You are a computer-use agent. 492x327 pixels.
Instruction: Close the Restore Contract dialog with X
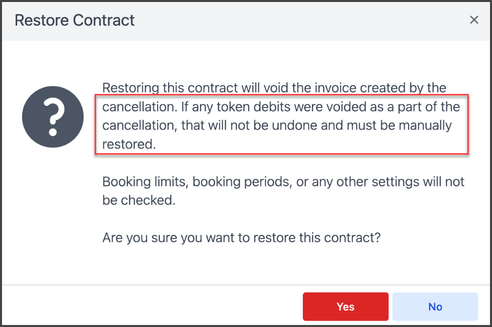point(474,20)
